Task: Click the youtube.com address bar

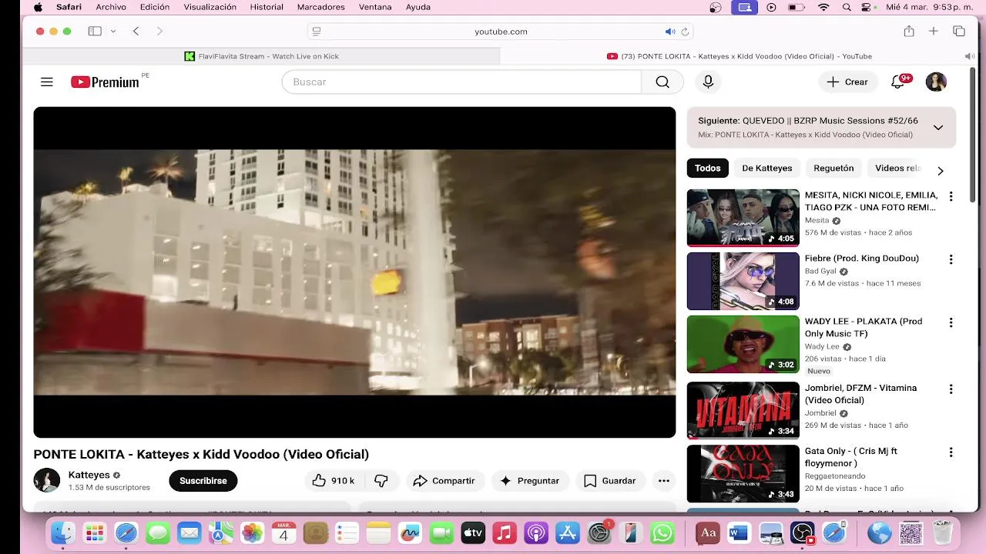Action: (501, 32)
